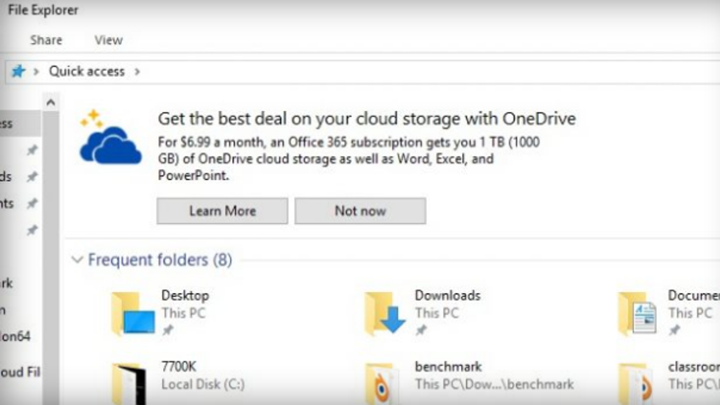This screenshot has height=405, width=720.
Task: Click the Quick access star icon
Action: click(x=18, y=71)
